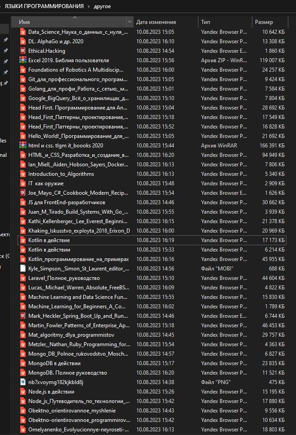Select Kotlin_программирование_на_примерах file
This screenshot has width=296, height=435.
point(79,259)
